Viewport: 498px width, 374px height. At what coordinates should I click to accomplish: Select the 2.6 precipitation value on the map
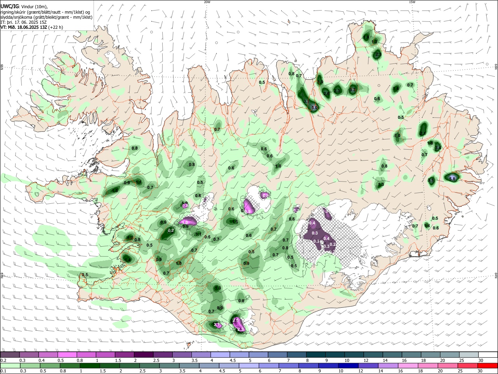pyautogui.click(x=326, y=93)
